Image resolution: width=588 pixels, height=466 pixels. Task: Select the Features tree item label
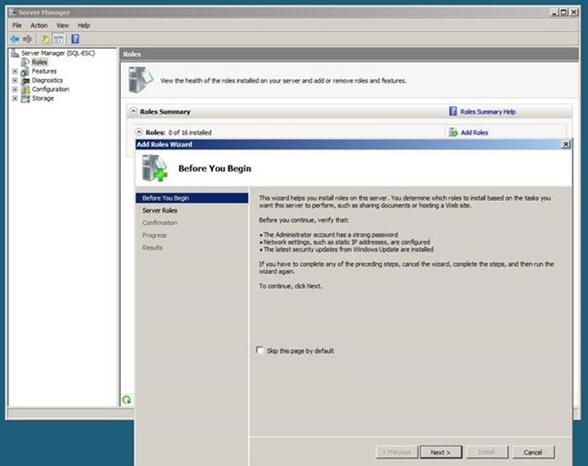(44, 71)
